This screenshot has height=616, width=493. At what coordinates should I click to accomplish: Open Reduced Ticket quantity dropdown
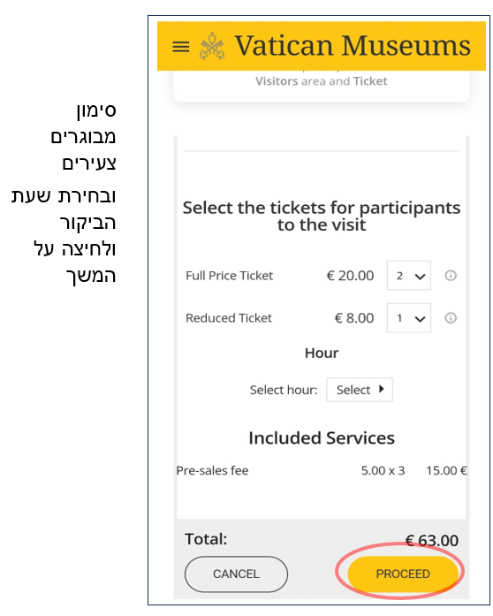(x=408, y=317)
